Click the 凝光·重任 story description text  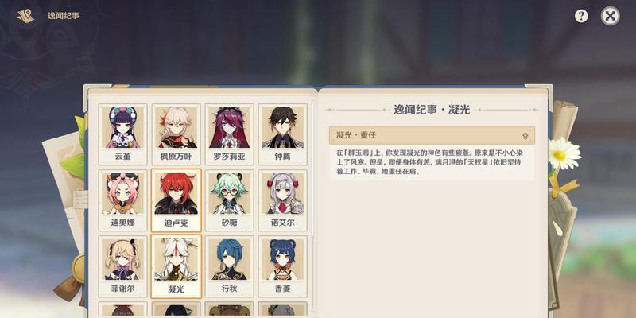[x=429, y=162]
